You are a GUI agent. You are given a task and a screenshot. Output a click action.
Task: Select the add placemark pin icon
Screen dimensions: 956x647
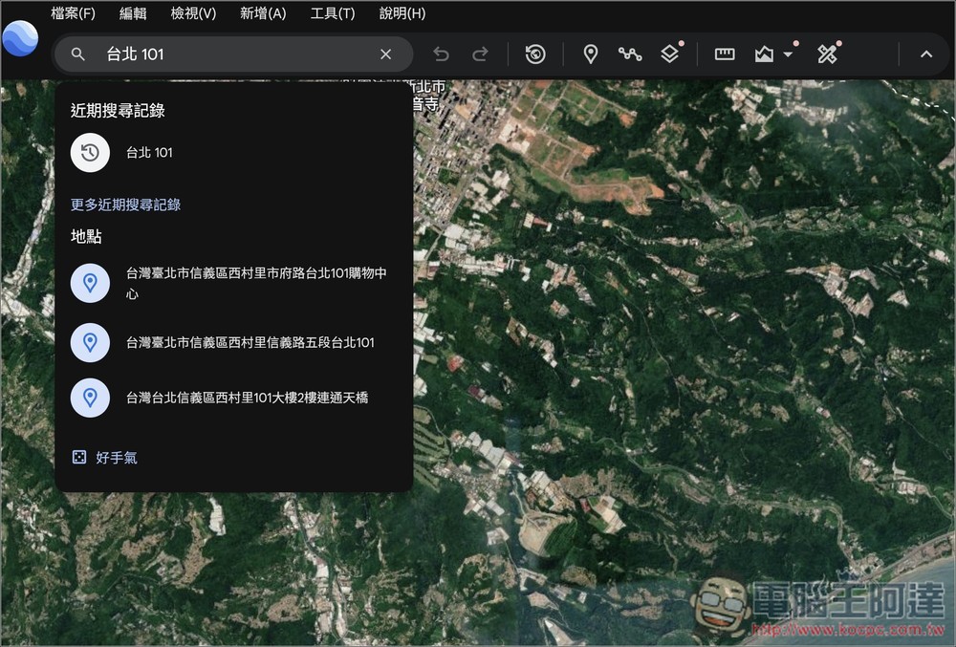pyautogui.click(x=590, y=54)
